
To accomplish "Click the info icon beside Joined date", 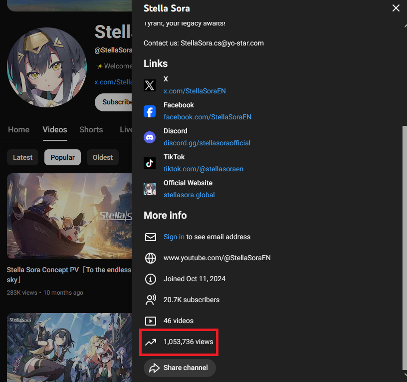I will tap(151, 279).
